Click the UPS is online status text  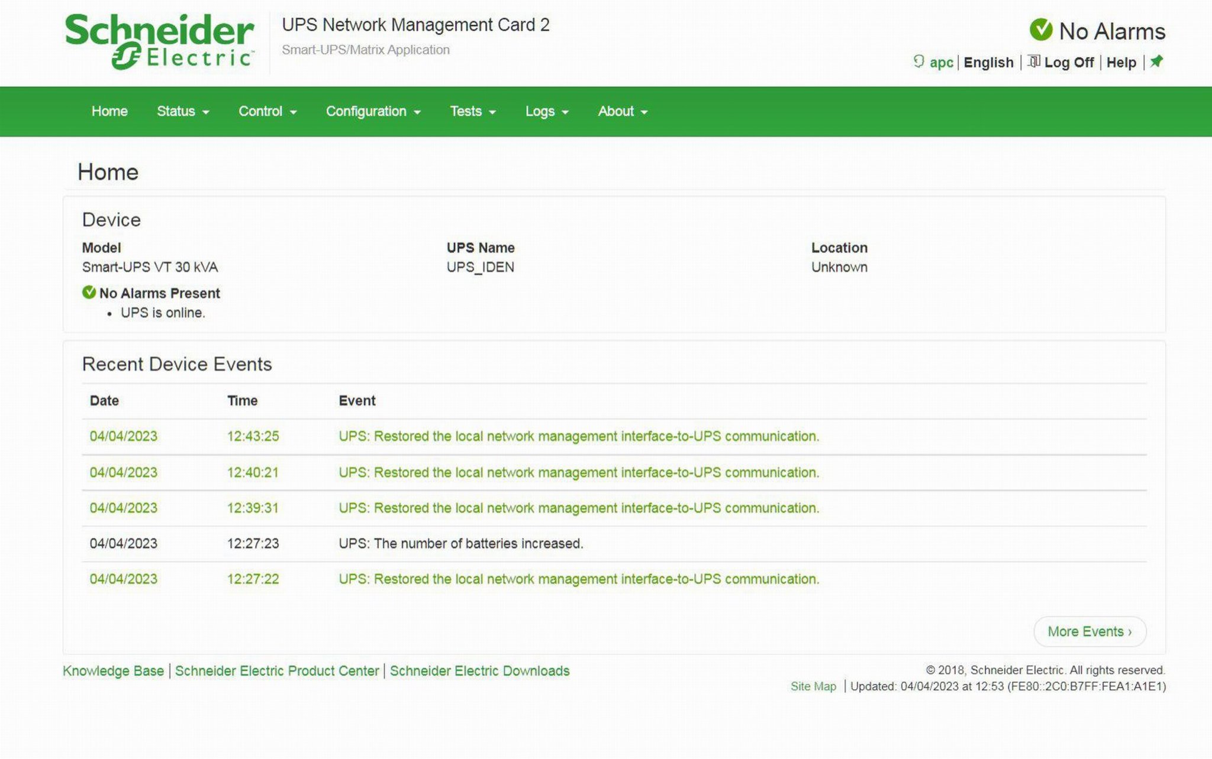coord(163,313)
